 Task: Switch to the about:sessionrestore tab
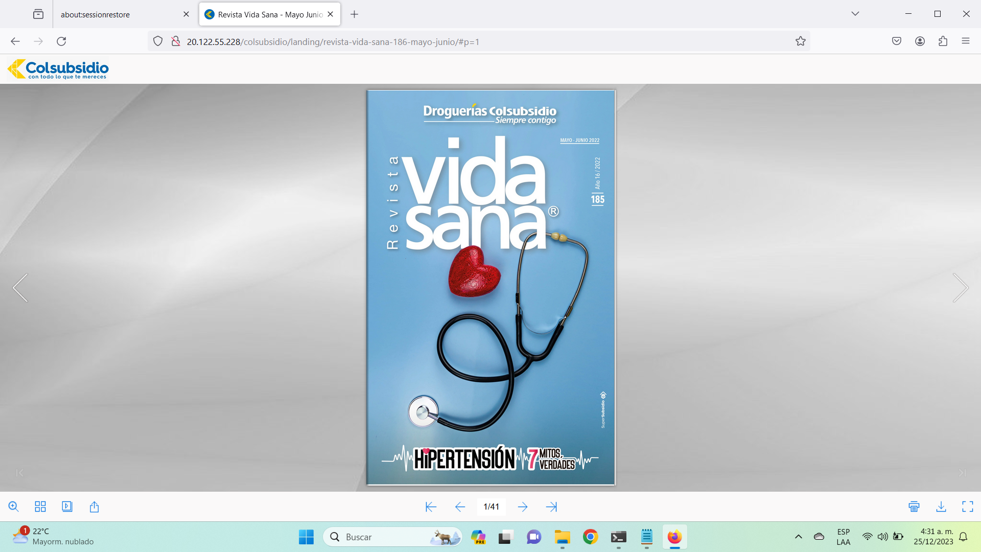click(95, 14)
